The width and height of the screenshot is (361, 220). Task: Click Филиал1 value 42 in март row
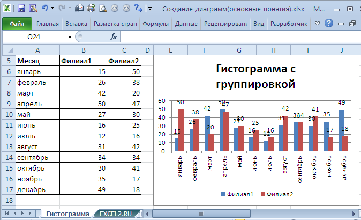84,93
